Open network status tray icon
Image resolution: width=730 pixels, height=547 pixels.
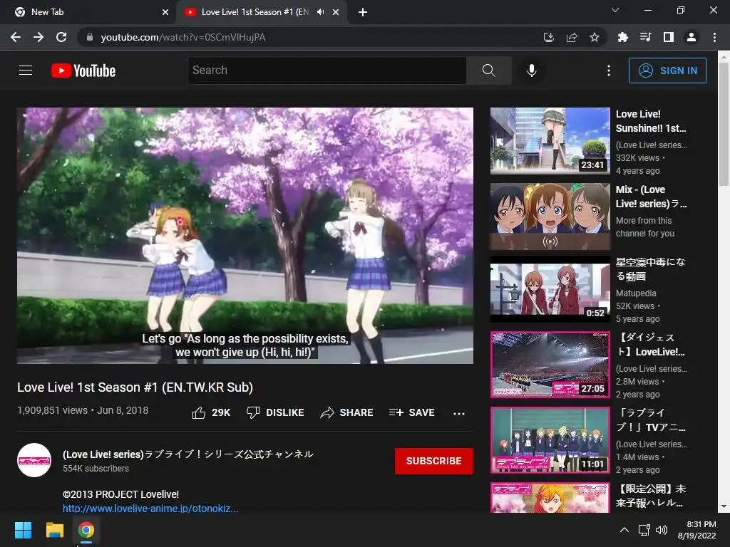point(644,530)
